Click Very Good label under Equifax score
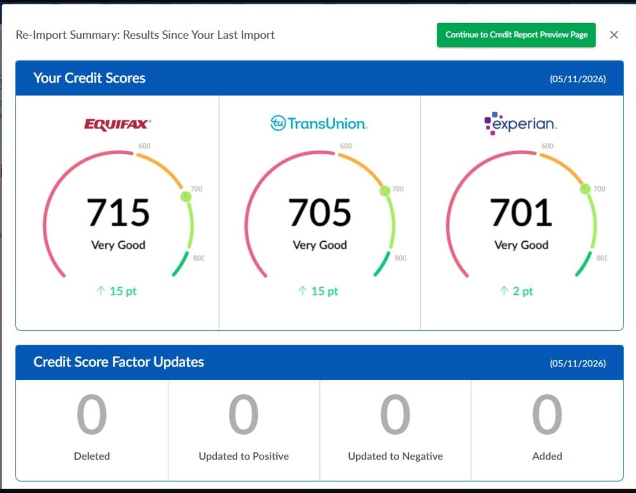The height and width of the screenshot is (493, 636). 118,245
